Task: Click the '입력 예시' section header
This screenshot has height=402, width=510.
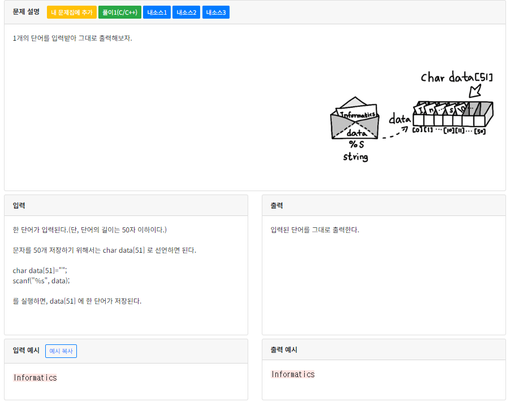Action: (x=25, y=351)
